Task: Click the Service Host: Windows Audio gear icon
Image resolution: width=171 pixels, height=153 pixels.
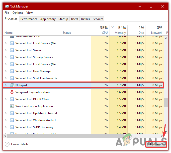Action: pyautogui.click(x=12, y=120)
